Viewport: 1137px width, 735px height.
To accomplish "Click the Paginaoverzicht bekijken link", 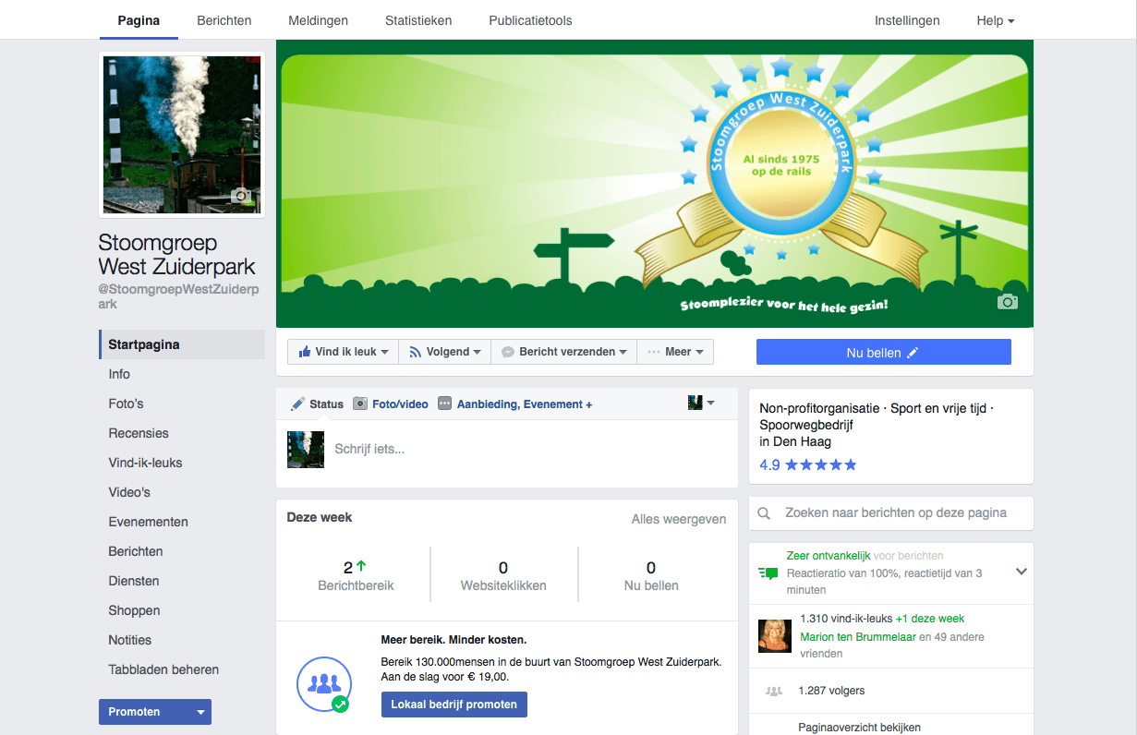I will (860, 728).
